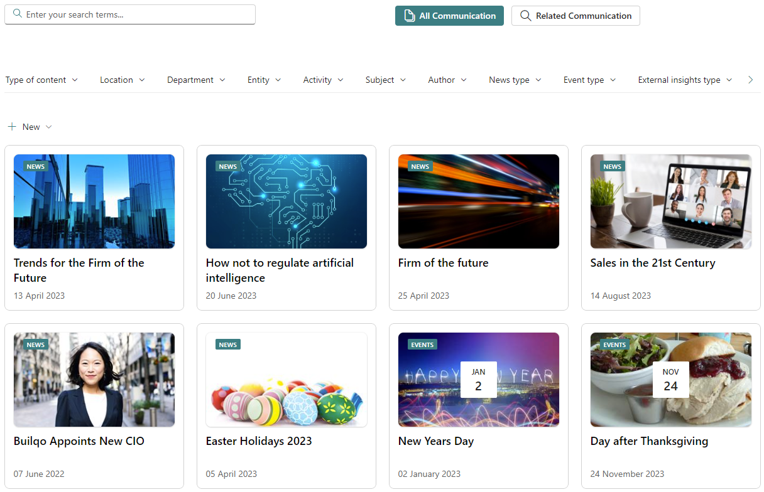Click the date 07 June 2022
The width and height of the screenshot is (764, 492).
39,474
